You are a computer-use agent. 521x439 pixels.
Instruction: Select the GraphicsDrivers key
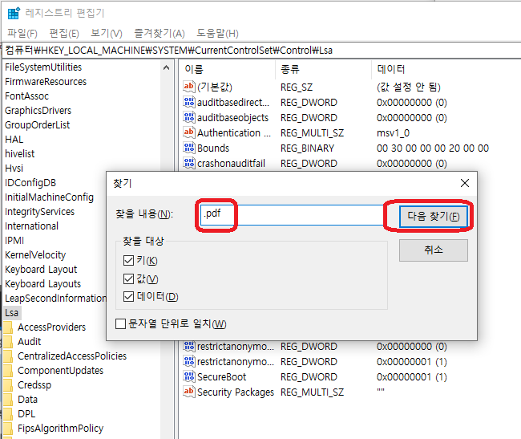(38, 111)
